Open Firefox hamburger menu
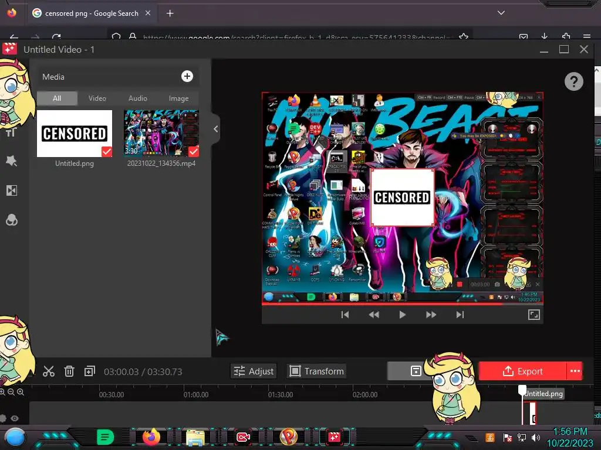Screen dimensions: 601x450 pos(587,36)
